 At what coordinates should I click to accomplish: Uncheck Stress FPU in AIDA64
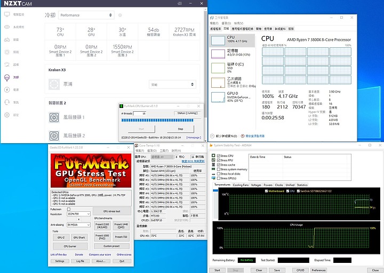click(219, 160)
